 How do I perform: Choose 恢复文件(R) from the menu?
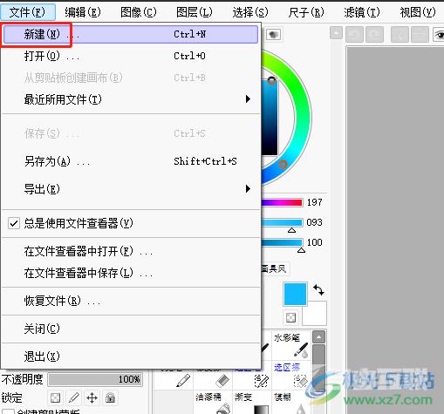131,301
